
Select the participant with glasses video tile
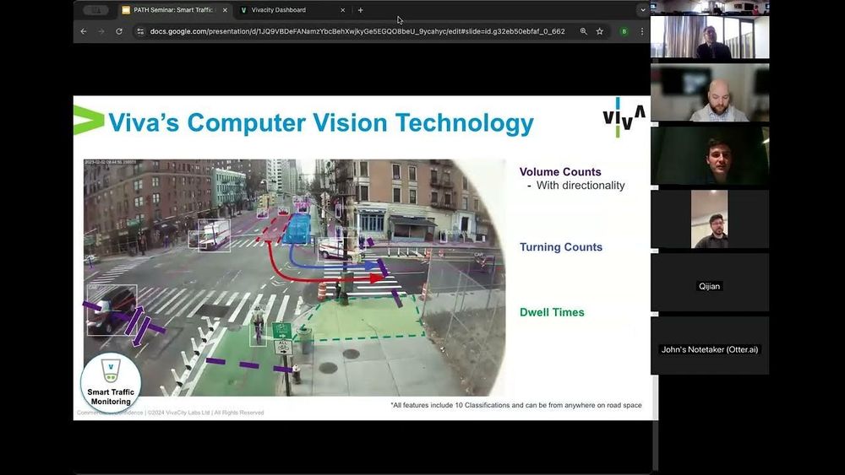[x=710, y=219]
